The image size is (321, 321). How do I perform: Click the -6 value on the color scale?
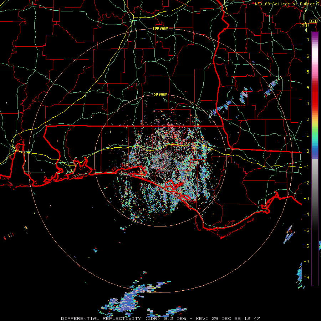click(306, 246)
